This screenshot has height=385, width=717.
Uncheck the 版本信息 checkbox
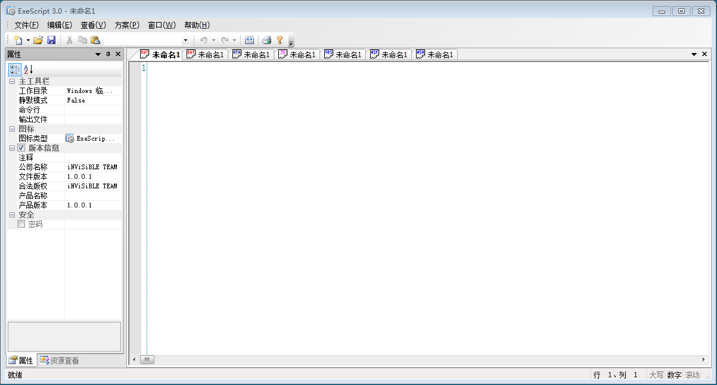coord(21,148)
